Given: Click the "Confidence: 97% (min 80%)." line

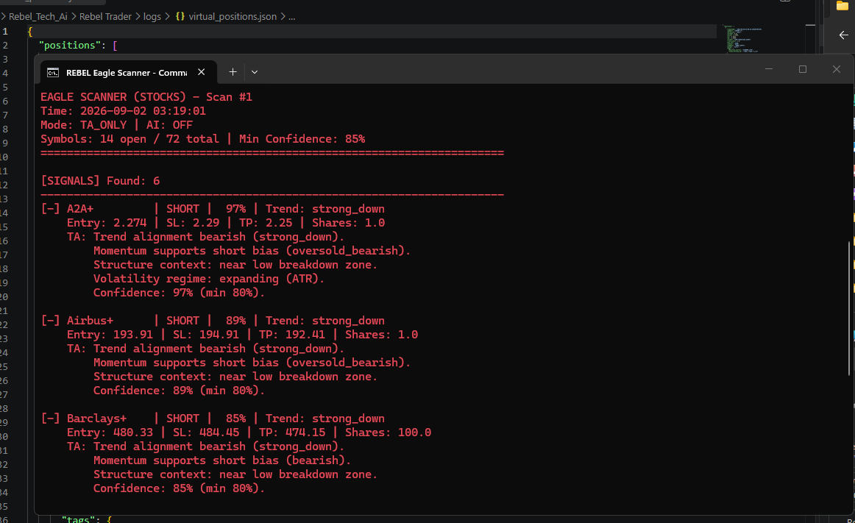Looking at the screenshot, I should 179,293.
